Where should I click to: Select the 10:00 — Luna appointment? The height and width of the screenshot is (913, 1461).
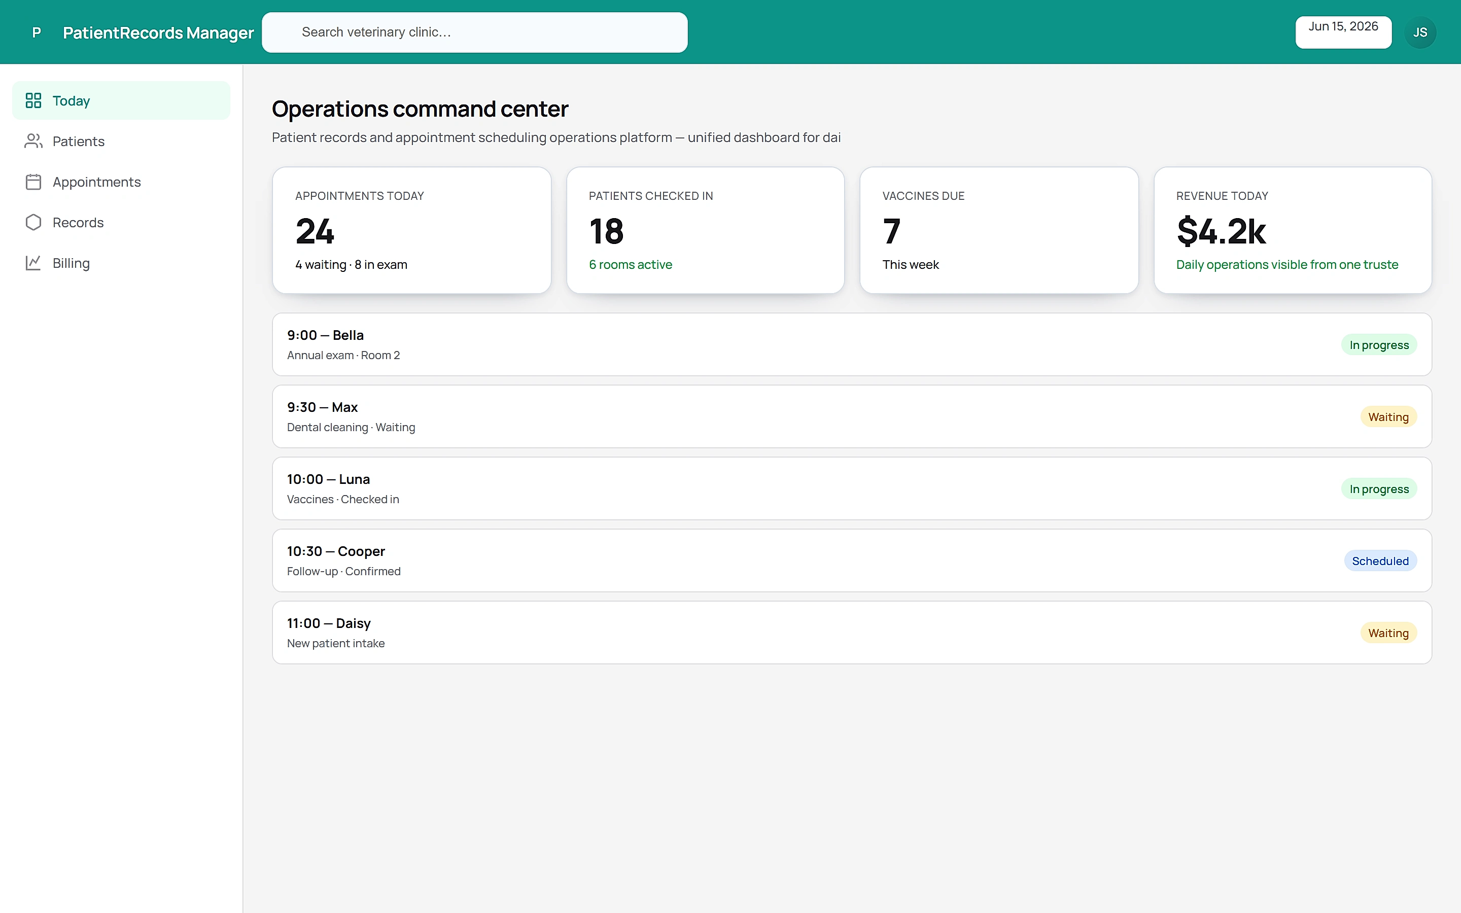tap(852, 488)
